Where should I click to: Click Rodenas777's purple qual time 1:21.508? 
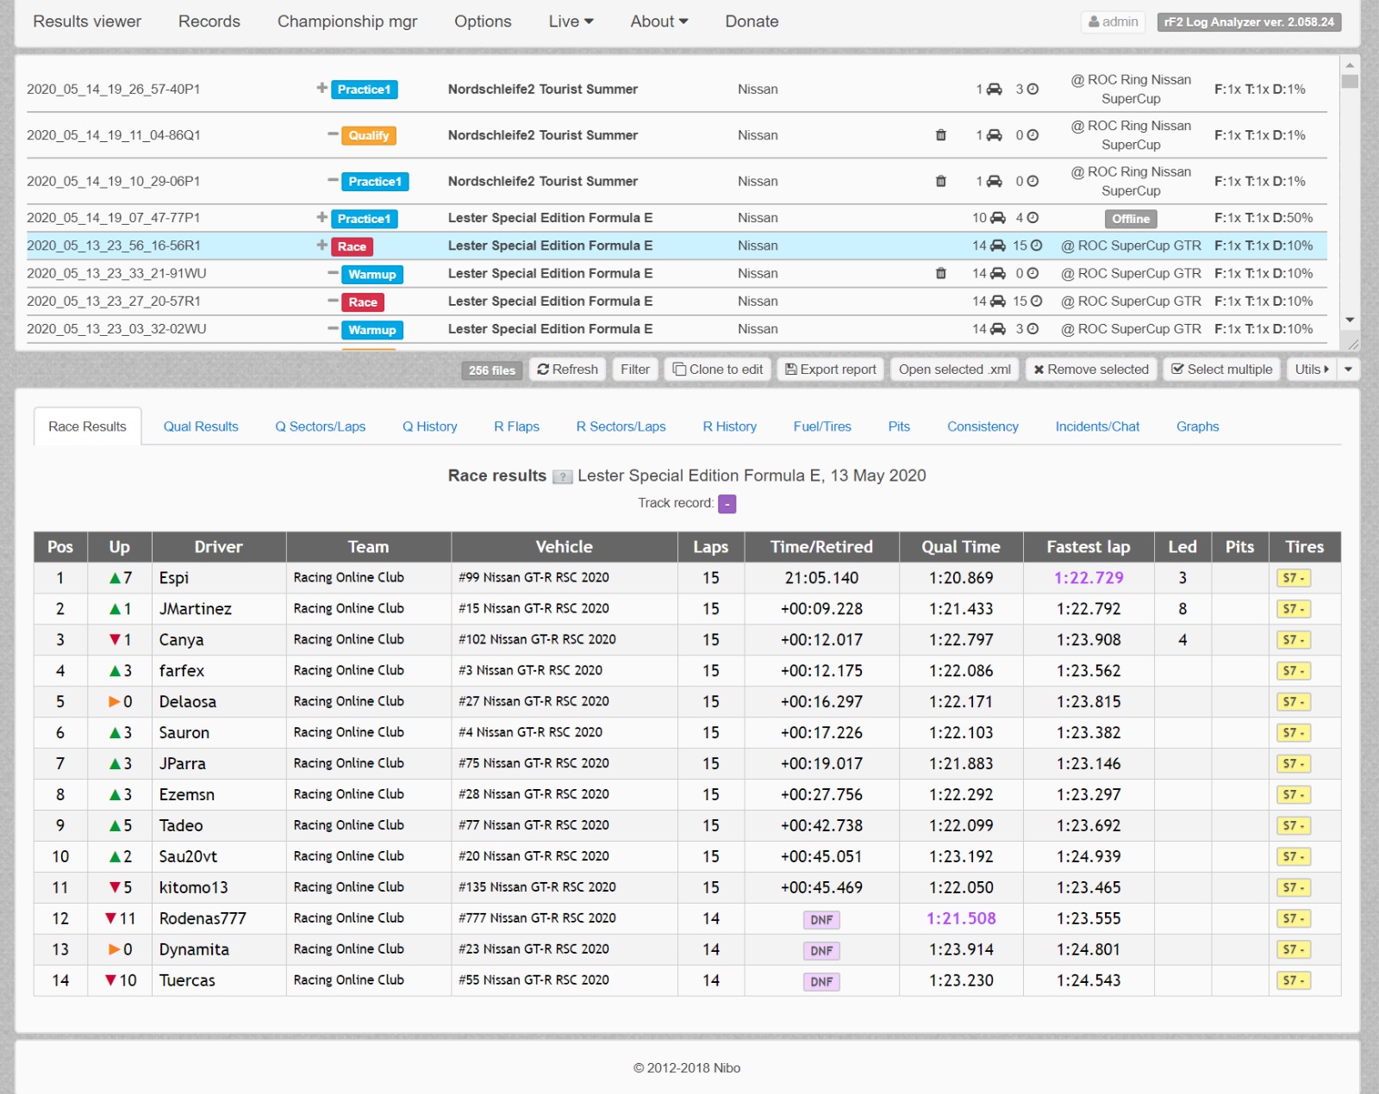[x=961, y=919]
